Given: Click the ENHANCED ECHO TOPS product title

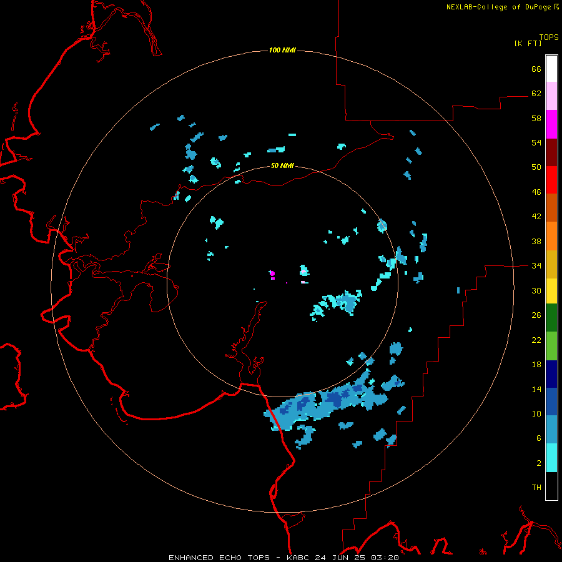Looking at the screenshot, I should (x=219, y=558).
